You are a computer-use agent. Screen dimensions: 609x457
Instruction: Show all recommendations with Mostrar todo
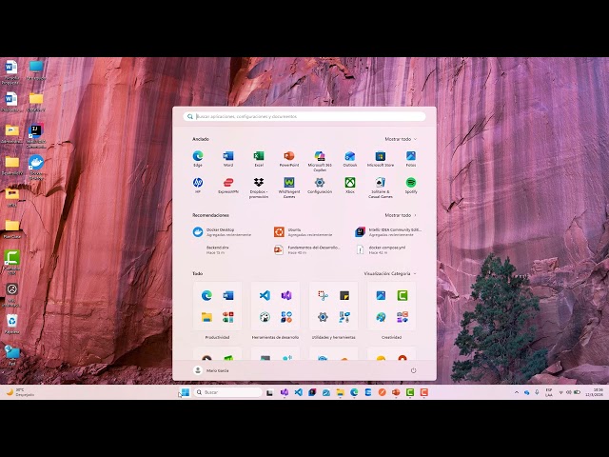coord(401,215)
